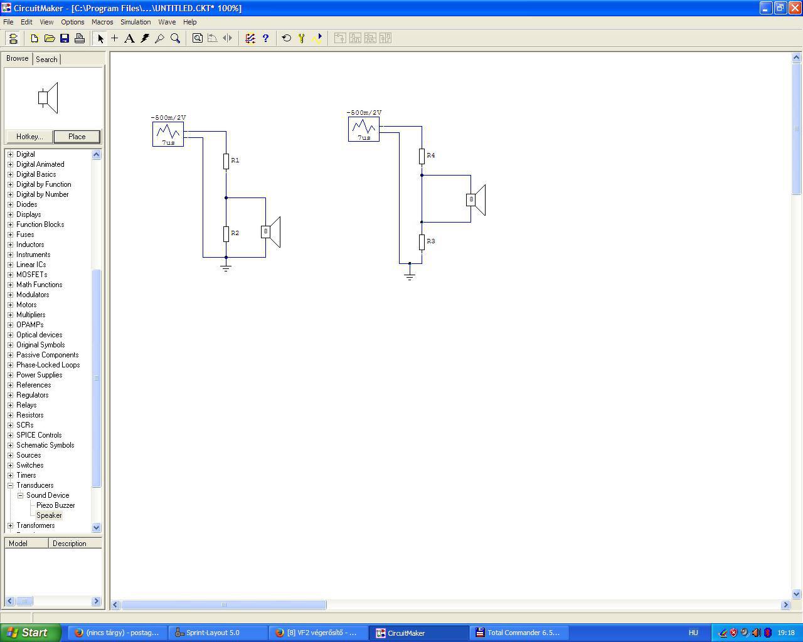
Task: Save the circuit with the floppy disk icon
Action: (65, 38)
